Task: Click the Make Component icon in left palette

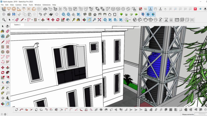Action: (x=3, y=36)
